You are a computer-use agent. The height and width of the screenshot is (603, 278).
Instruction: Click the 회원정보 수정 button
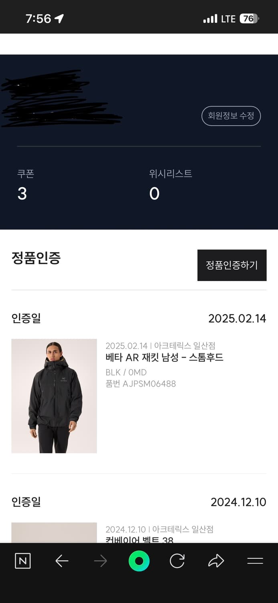(231, 116)
